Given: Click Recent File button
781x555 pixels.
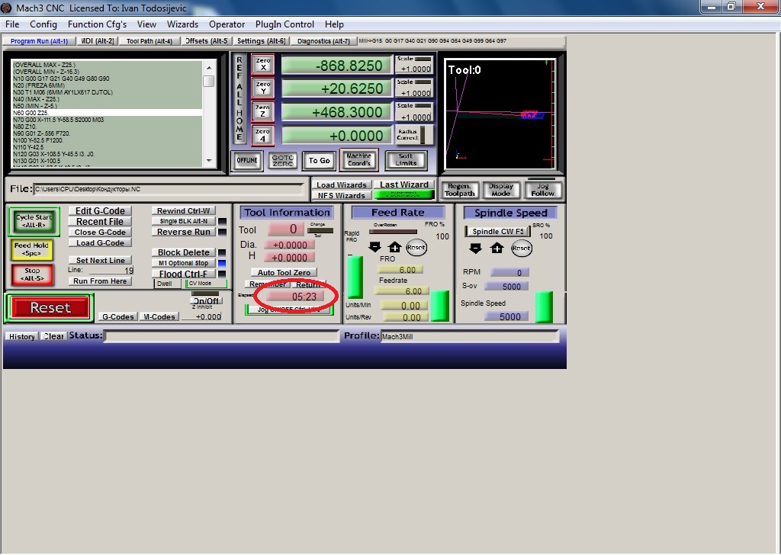Looking at the screenshot, I should pyautogui.click(x=100, y=222).
